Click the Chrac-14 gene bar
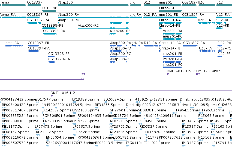This screenshot has height=147, width=232. click(x=170, y=11)
